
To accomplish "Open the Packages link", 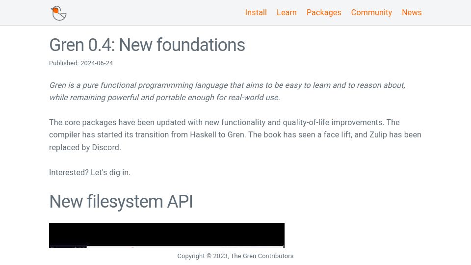I will 323,13.
